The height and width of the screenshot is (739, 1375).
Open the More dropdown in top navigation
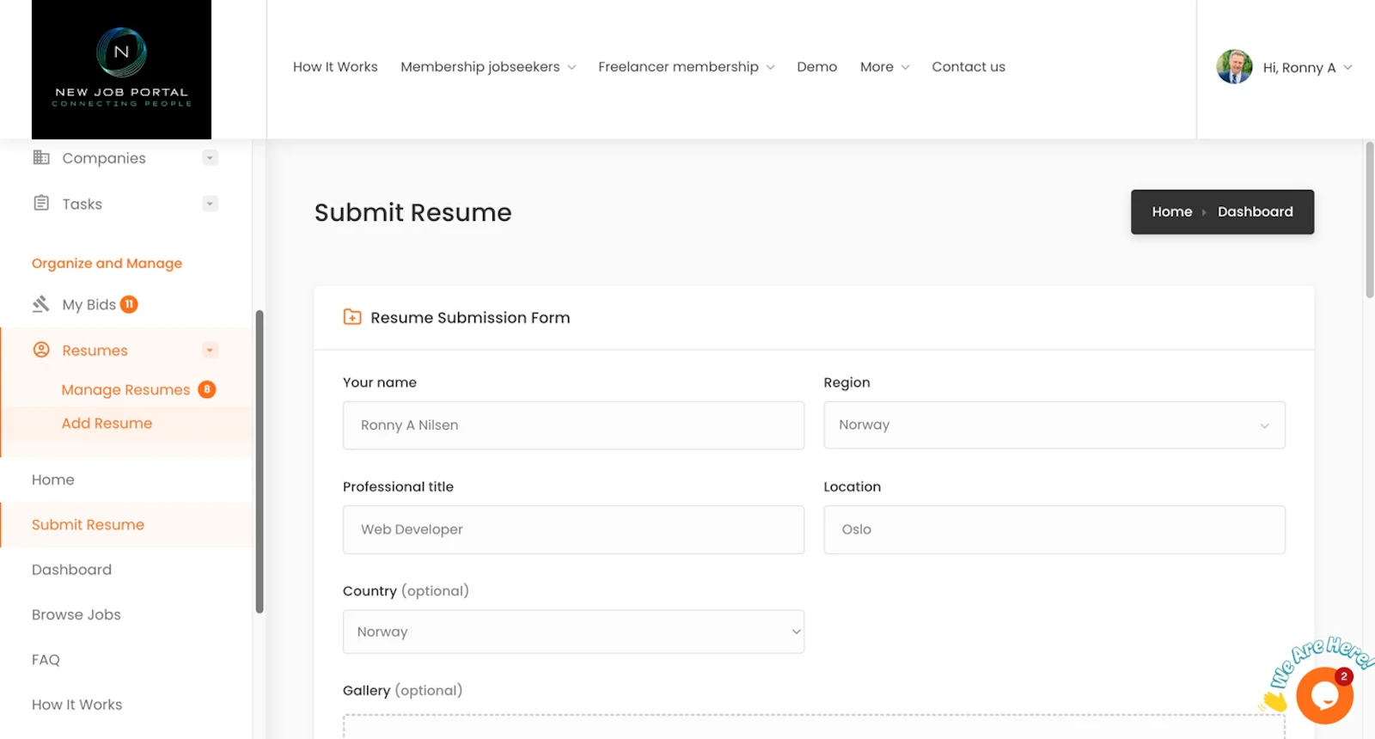(x=884, y=67)
